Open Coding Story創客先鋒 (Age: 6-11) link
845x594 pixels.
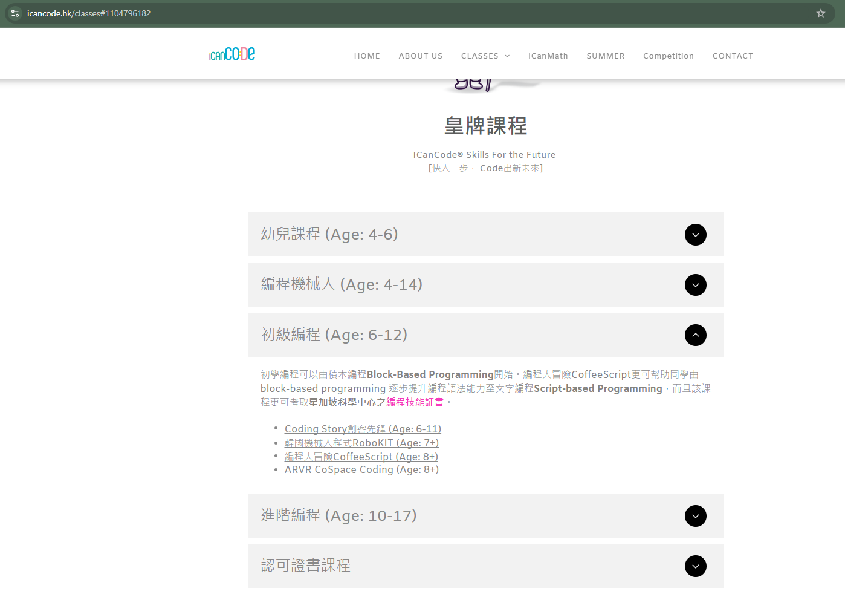[x=363, y=429]
